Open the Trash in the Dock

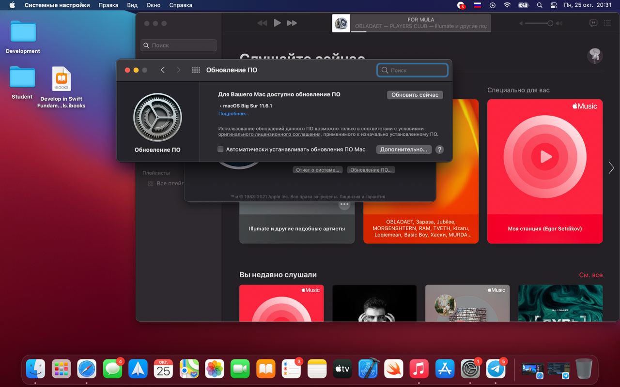(584, 369)
